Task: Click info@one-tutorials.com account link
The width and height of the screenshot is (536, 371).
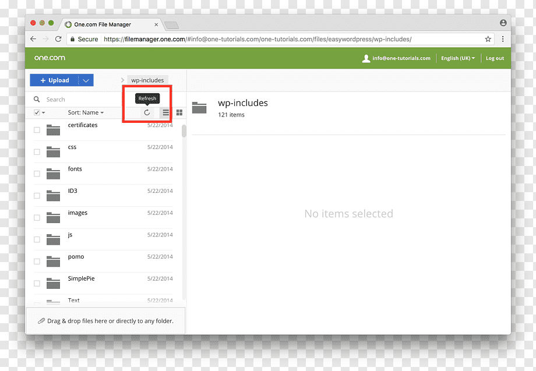Action: 401,58
